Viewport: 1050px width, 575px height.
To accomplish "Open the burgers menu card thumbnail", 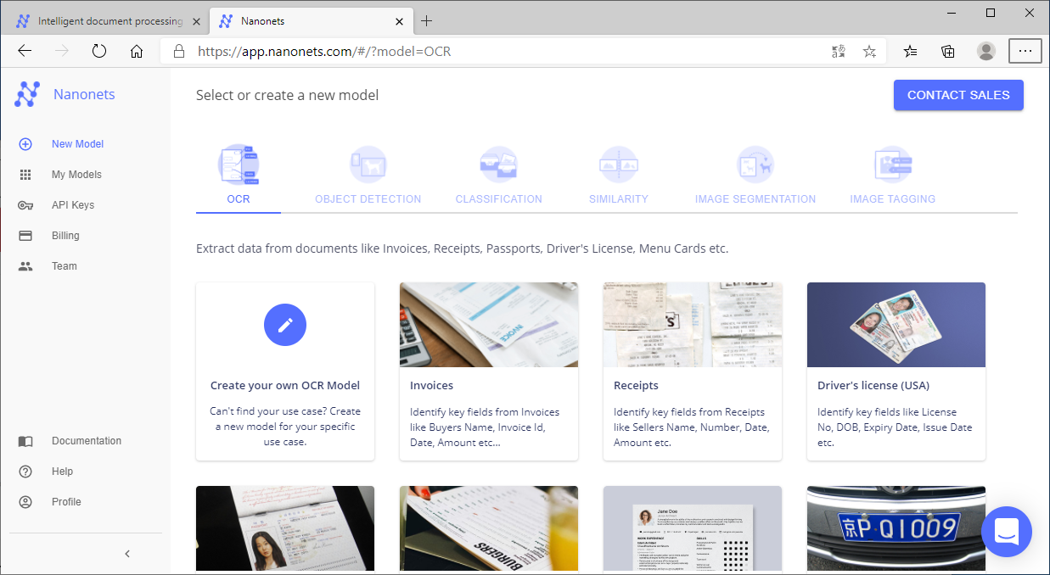I will 489,528.
